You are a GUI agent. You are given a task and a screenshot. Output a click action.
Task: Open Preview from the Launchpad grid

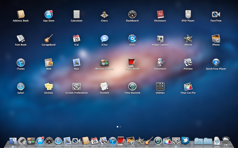click(188, 62)
